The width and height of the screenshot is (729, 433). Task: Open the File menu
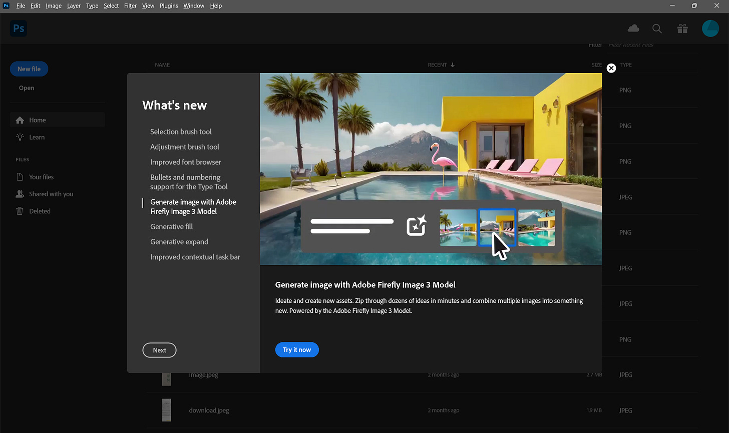tap(21, 6)
